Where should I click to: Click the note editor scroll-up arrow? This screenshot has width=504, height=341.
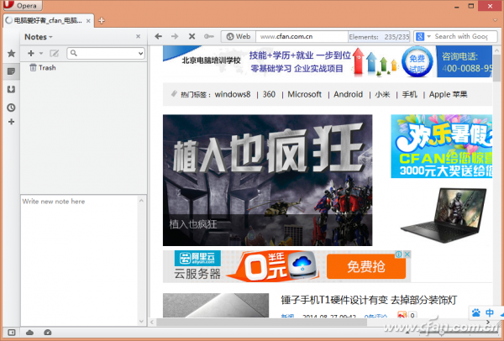click(x=141, y=201)
